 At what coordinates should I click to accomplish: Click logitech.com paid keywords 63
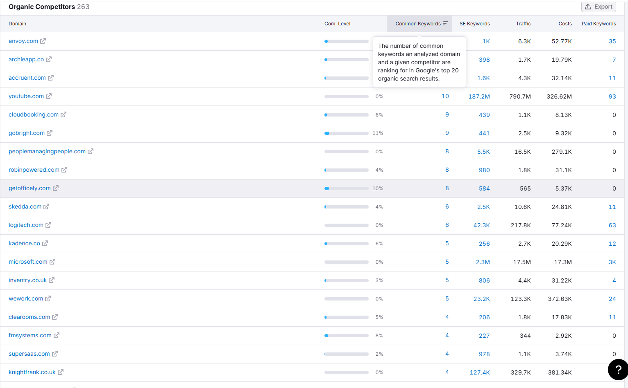pyautogui.click(x=612, y=225)
